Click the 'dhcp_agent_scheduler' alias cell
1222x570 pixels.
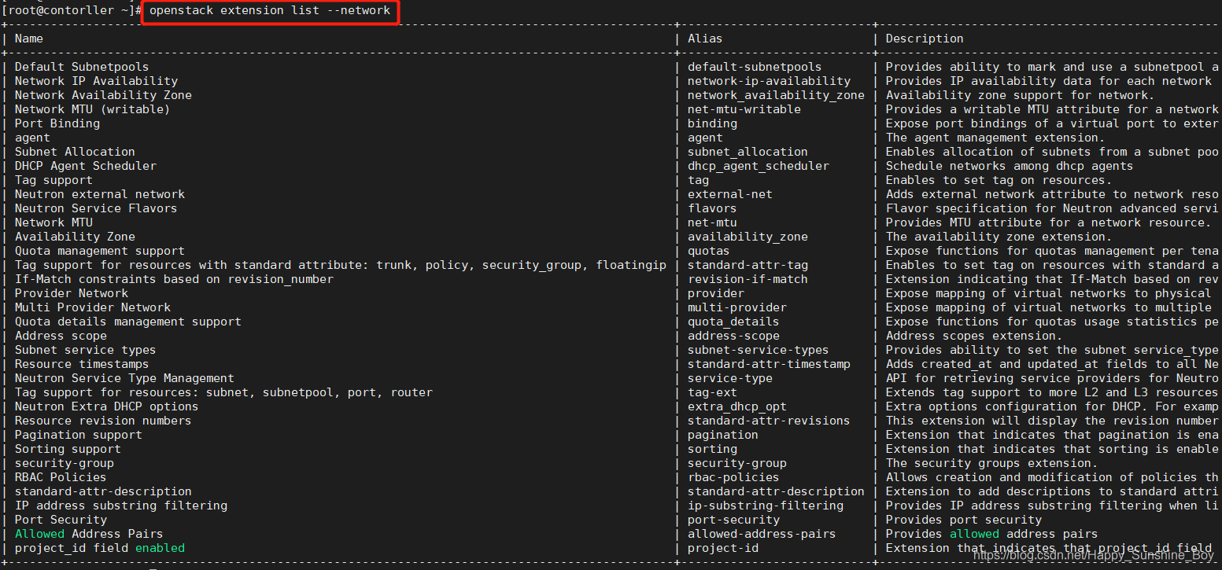(759, 166)
